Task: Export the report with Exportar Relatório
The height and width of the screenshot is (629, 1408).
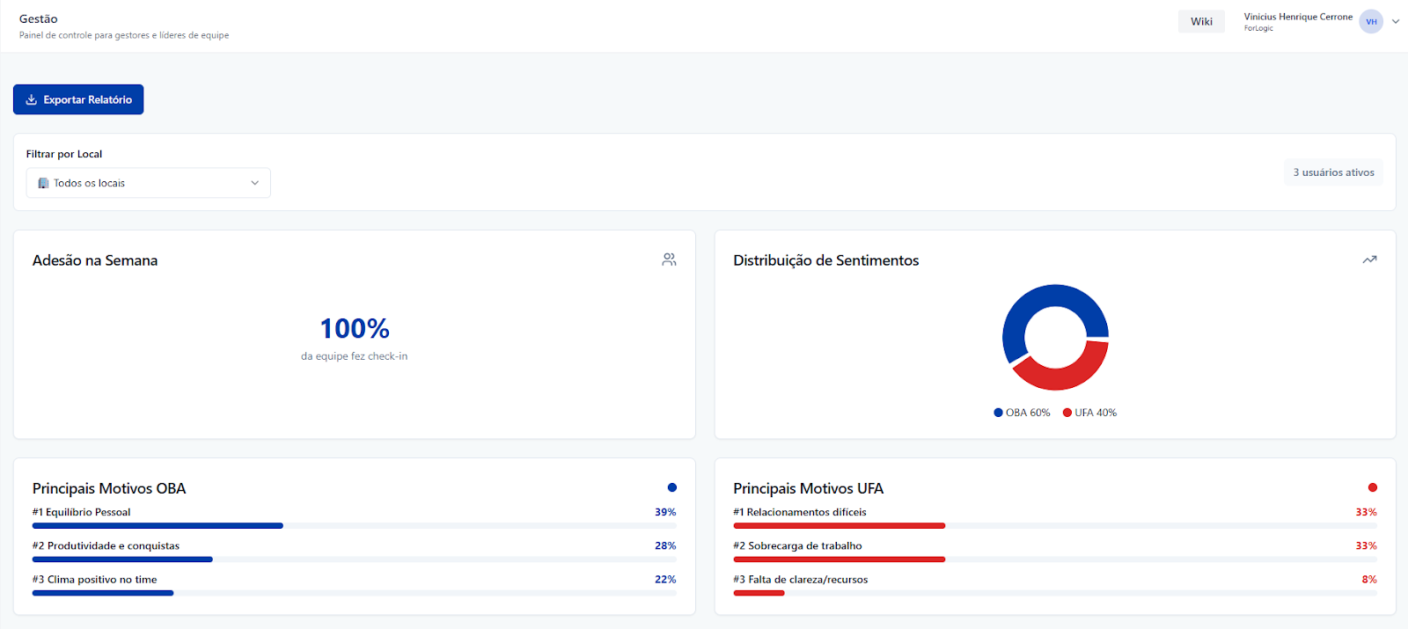Action: point(78,99)
